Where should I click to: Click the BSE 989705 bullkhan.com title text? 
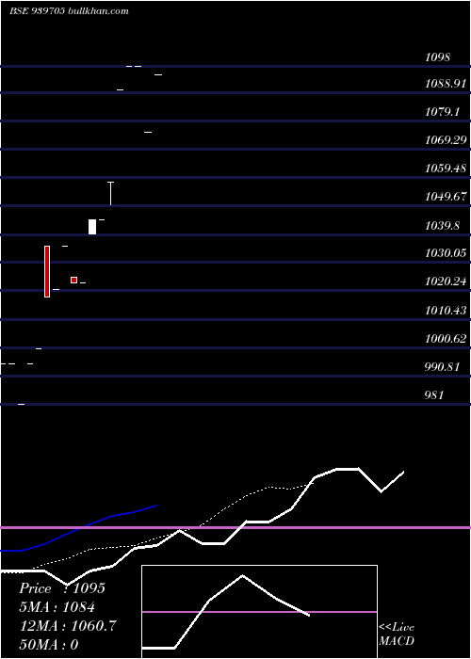(x=69, y=11)
